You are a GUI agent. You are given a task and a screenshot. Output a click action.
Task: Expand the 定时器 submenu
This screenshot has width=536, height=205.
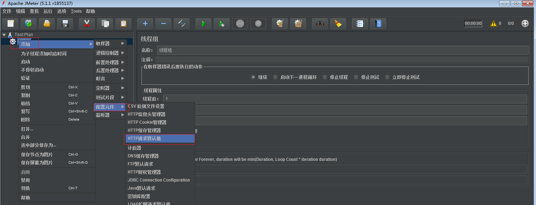110,88
